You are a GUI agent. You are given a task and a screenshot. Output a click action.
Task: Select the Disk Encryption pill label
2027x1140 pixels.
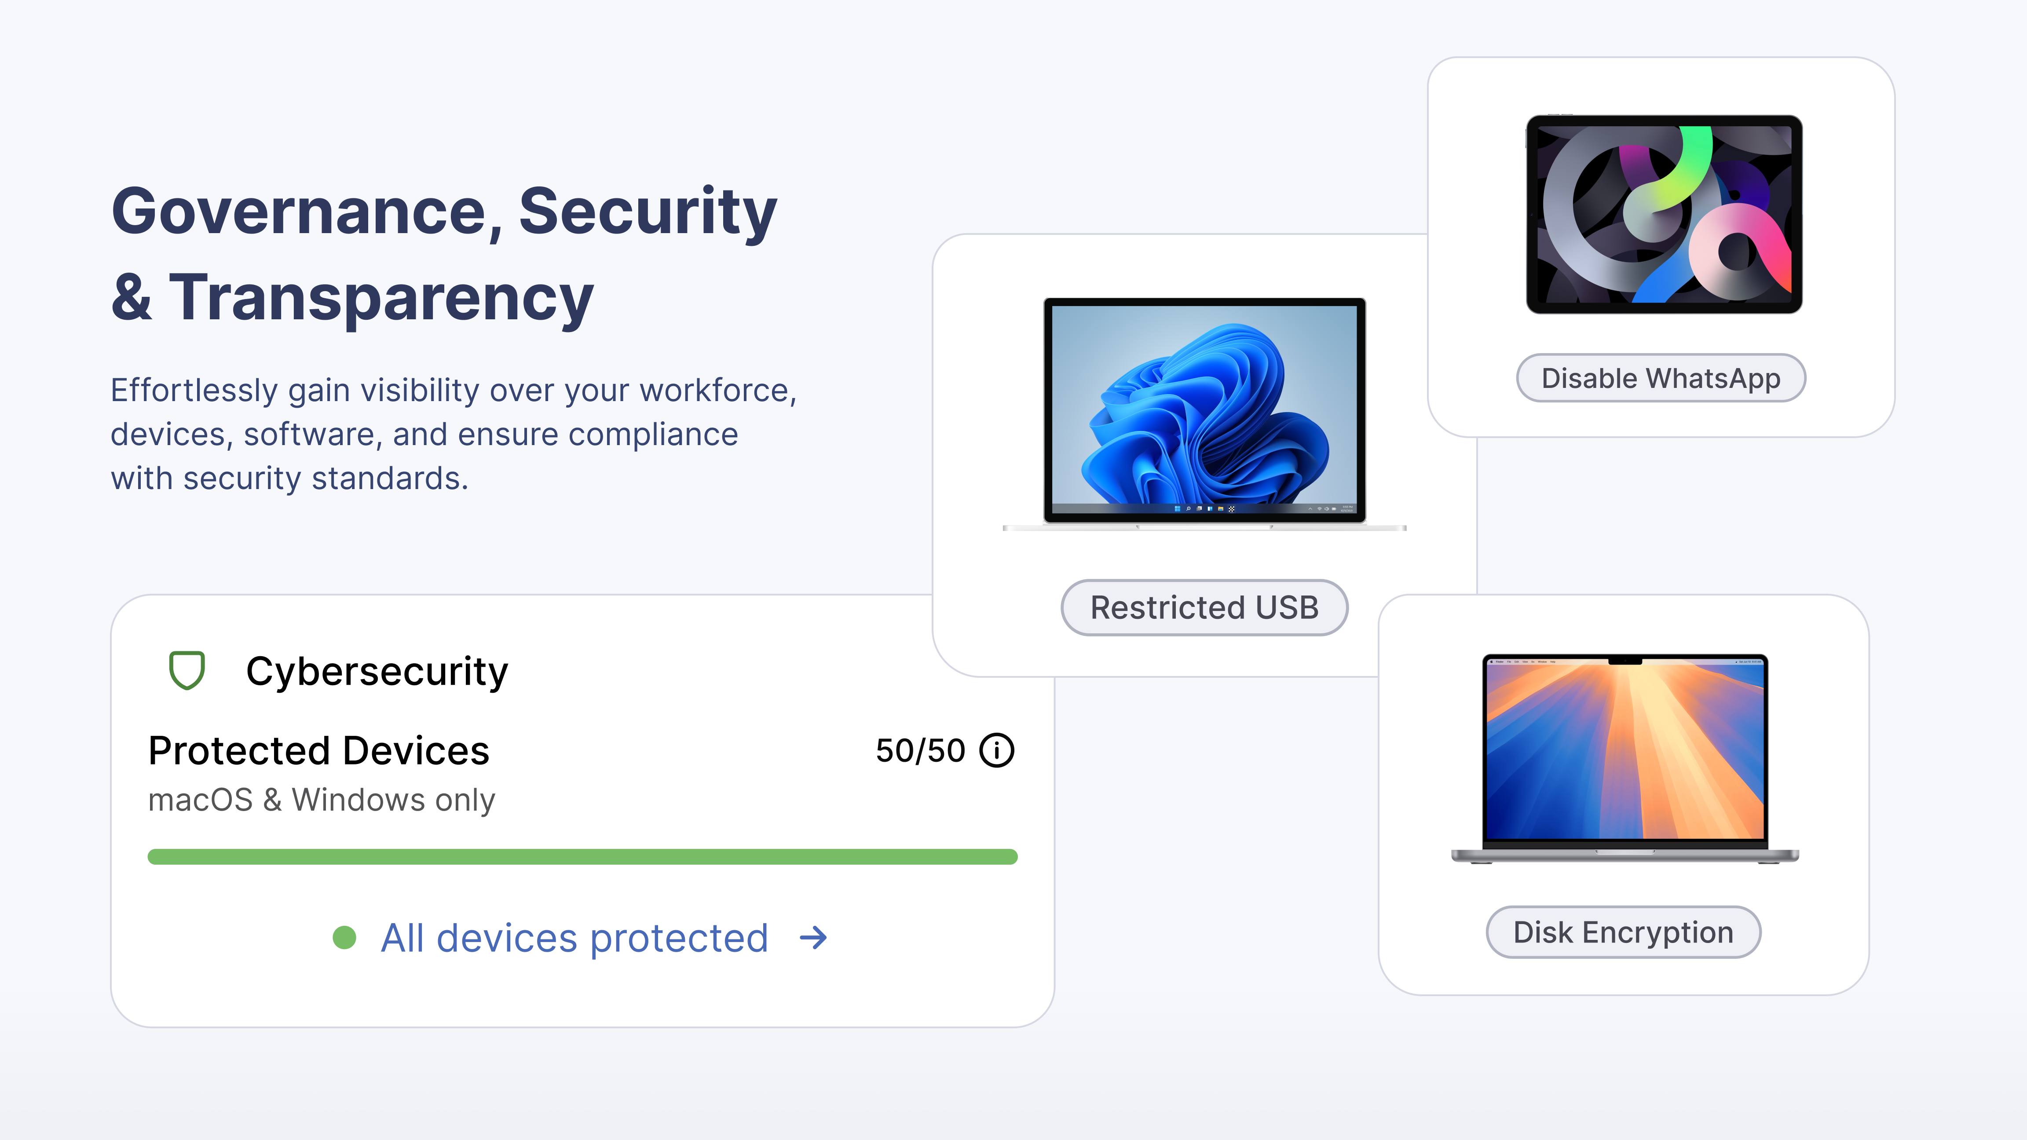pos(1623,932)
